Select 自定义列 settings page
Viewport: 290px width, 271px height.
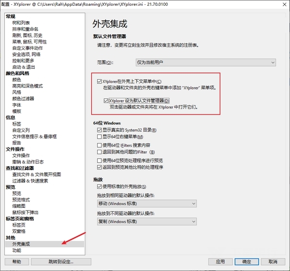pyautogui.click(x=21, y=130)
